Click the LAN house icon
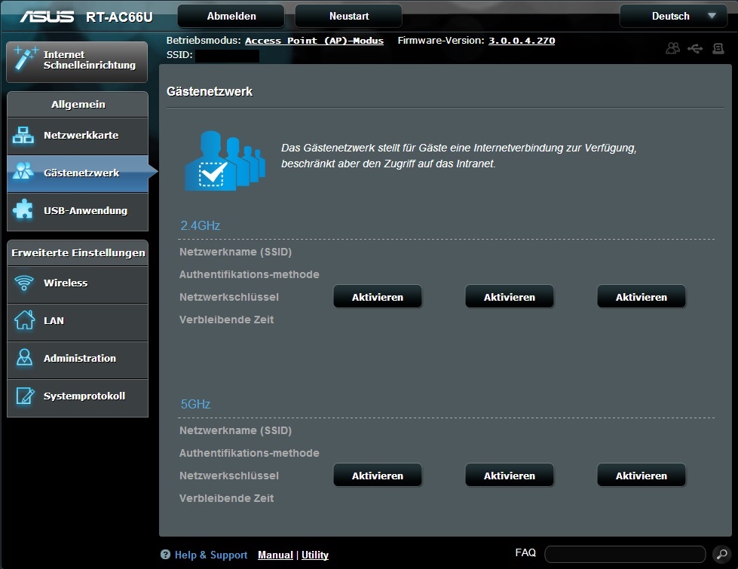Image resolution: width=738 pixels, height=569 pixels. pos(24,320)
